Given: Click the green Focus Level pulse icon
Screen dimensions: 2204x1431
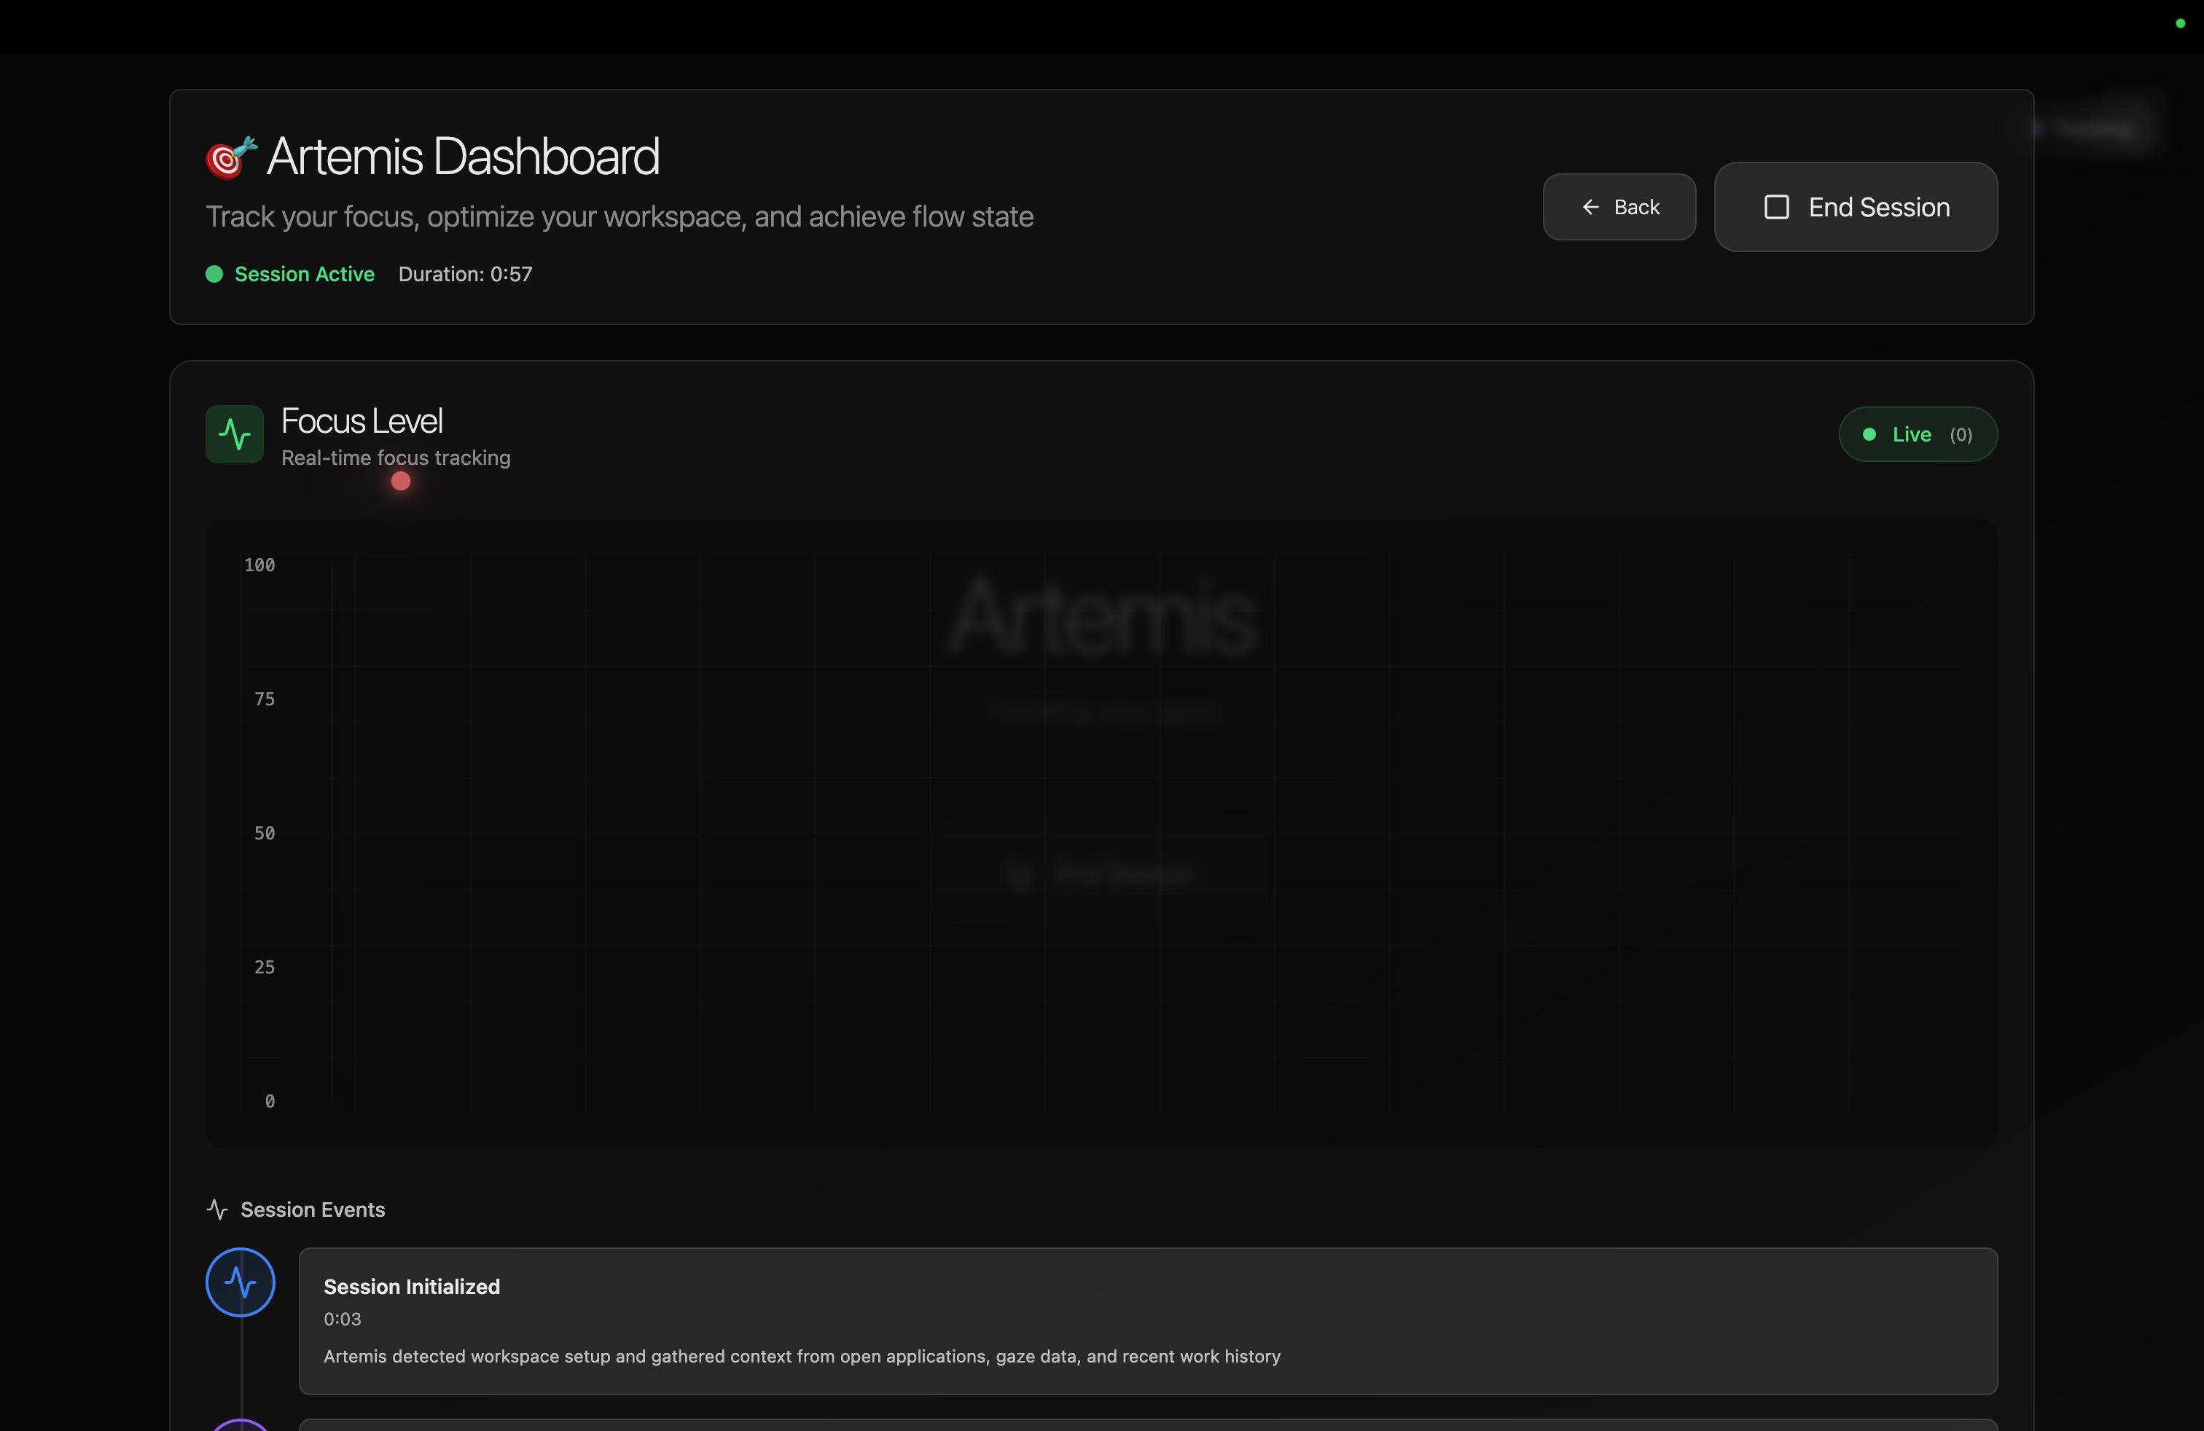Looking at the screenshot, I should pos(234,434).
